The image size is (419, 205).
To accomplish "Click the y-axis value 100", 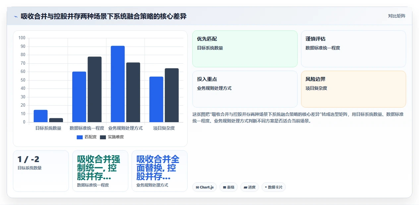I will click(x=22, y=38).
